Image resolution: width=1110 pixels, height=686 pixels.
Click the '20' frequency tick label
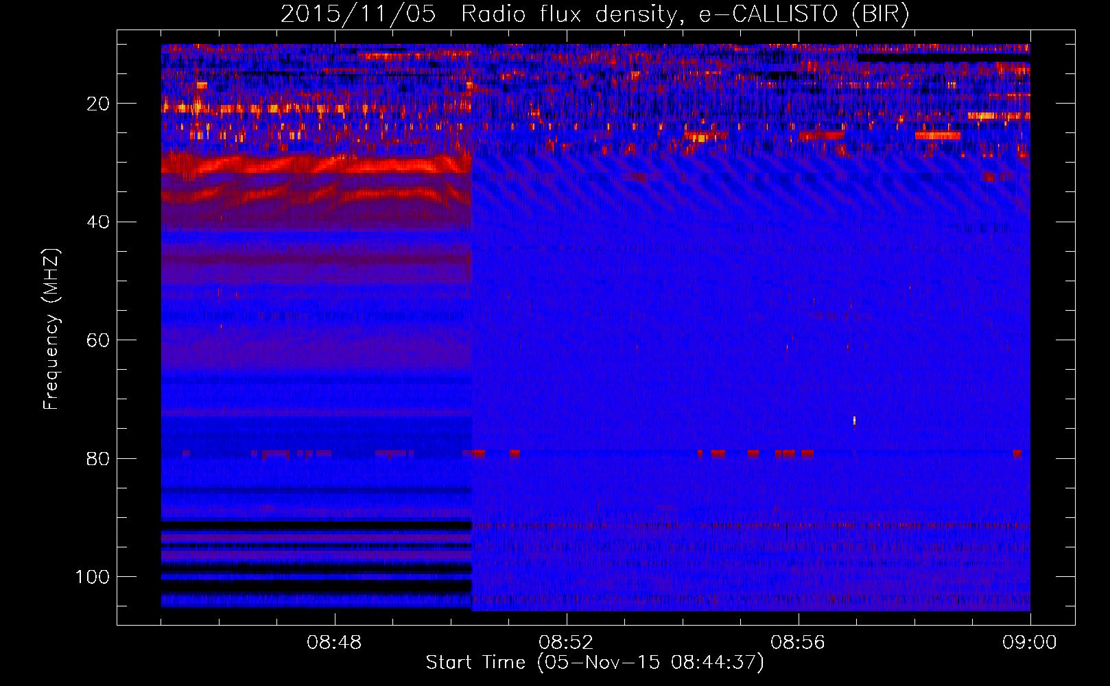click(99, 104)
